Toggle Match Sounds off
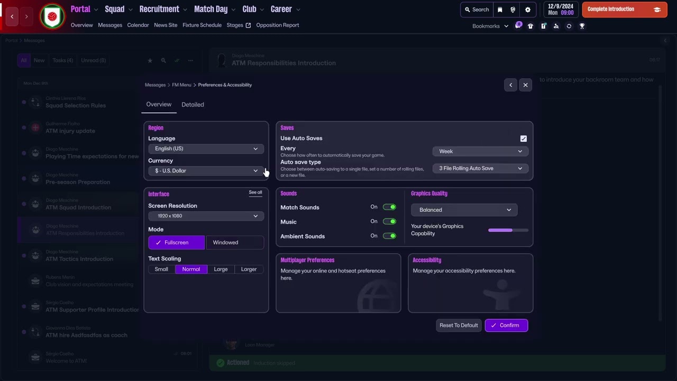Screen dimensions: 677x381 [389, 207]
